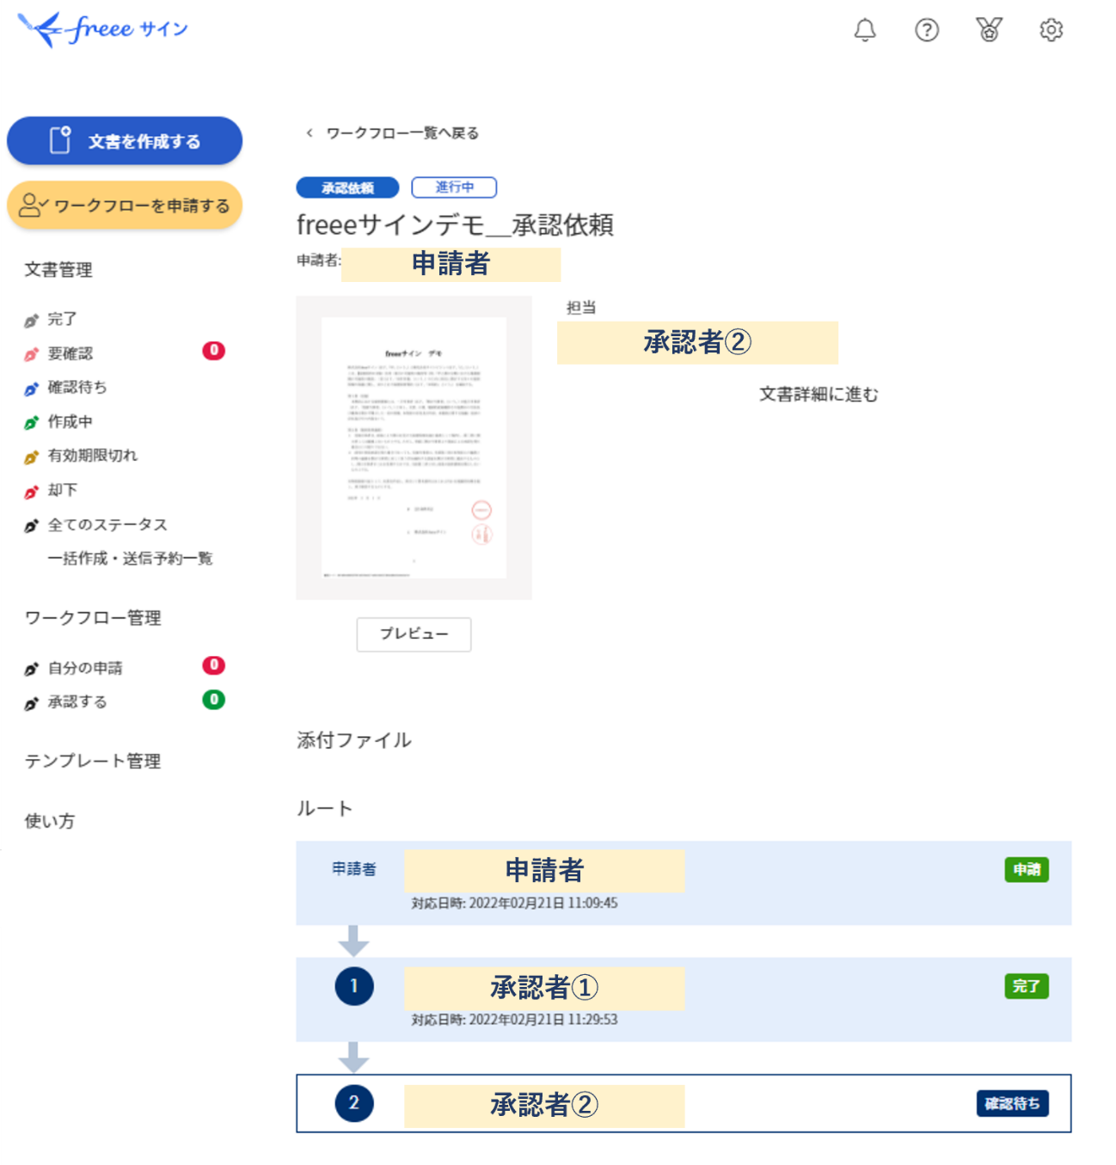Return via ワークフロー一覧へ戻る link

[402, 133]
